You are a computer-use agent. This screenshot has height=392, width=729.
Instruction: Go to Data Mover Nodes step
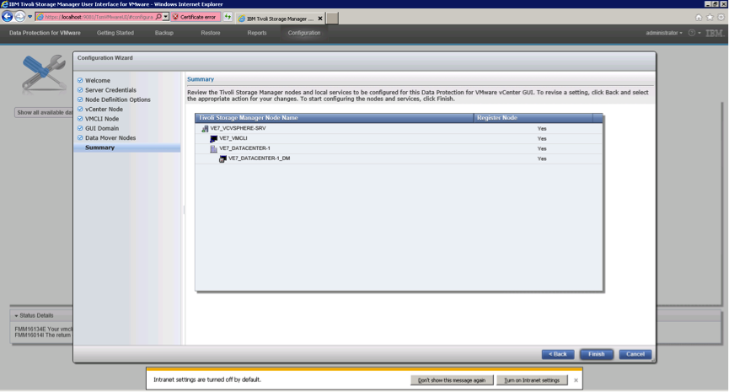110,138
